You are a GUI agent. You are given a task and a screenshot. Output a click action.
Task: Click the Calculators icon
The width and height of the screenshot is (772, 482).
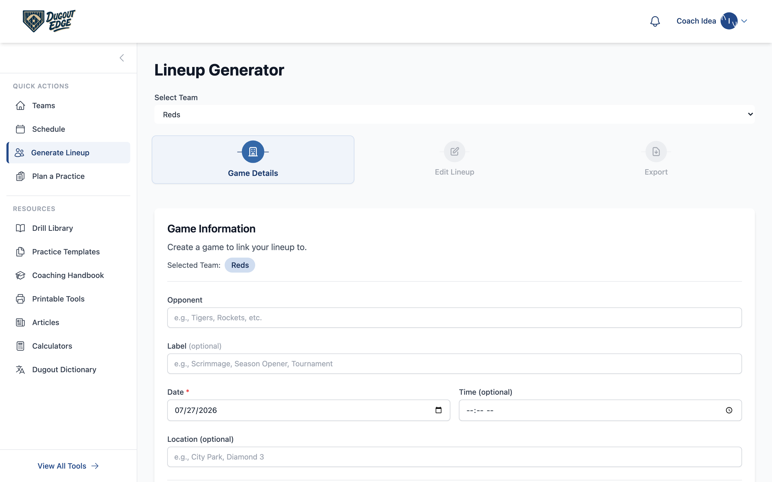(x=20, y=346)
